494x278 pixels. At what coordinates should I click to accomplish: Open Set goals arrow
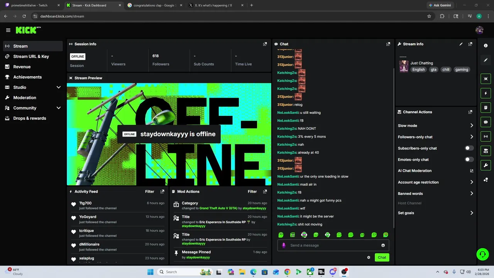pyautogui.click(x=472, y=213)
